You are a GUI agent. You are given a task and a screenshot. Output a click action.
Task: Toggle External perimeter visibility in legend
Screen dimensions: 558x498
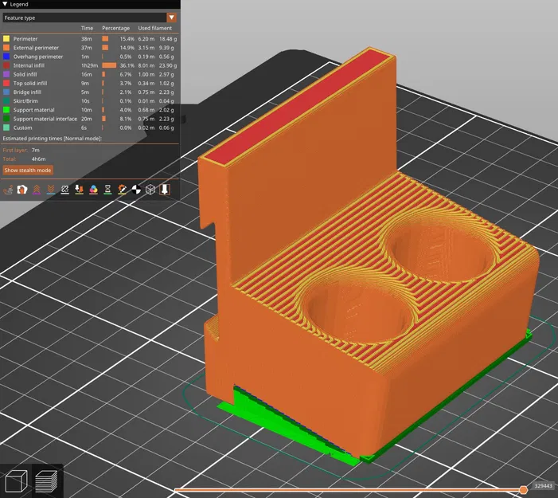[90, 47]
